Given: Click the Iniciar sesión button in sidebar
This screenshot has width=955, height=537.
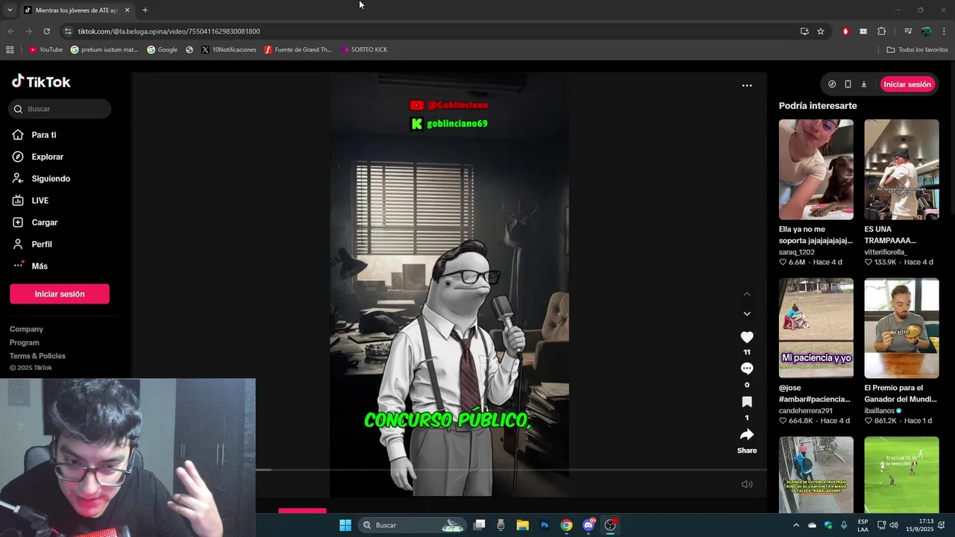Looking at the screenshot, I should 60,294.
